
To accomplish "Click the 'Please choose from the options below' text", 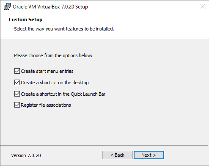I will 53,55.
